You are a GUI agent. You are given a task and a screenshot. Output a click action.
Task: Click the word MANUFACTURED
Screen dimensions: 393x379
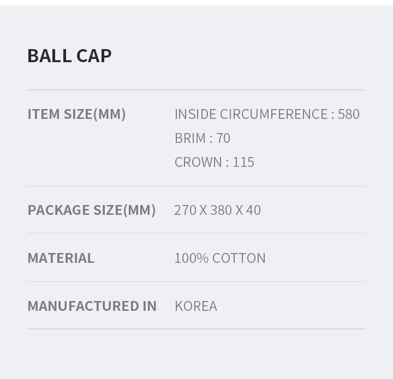(83, 306)
